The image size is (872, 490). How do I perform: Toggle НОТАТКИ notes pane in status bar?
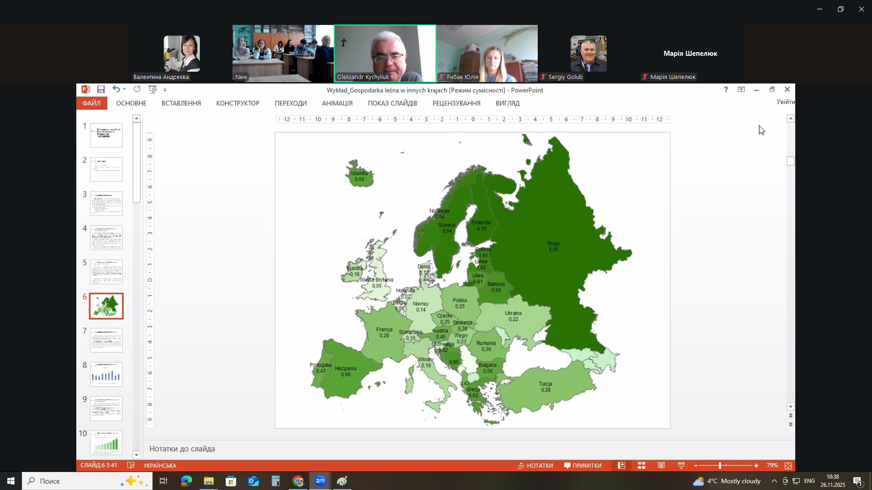[x=536, y=465]
